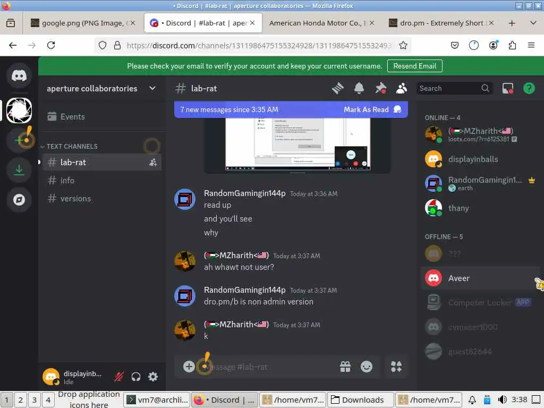Image resolution: width=544 pixels, height=408 pixels.
Task: Open Threads icon in channel header
Action: pos(337,89)
